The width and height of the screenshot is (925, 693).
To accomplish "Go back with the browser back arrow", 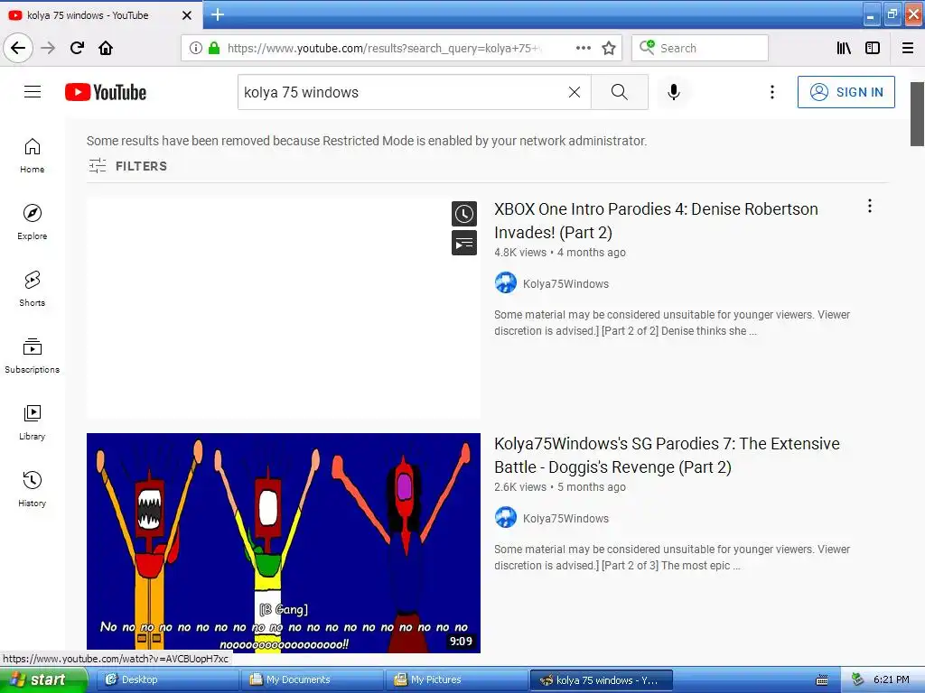I will (x=18, y=48).
